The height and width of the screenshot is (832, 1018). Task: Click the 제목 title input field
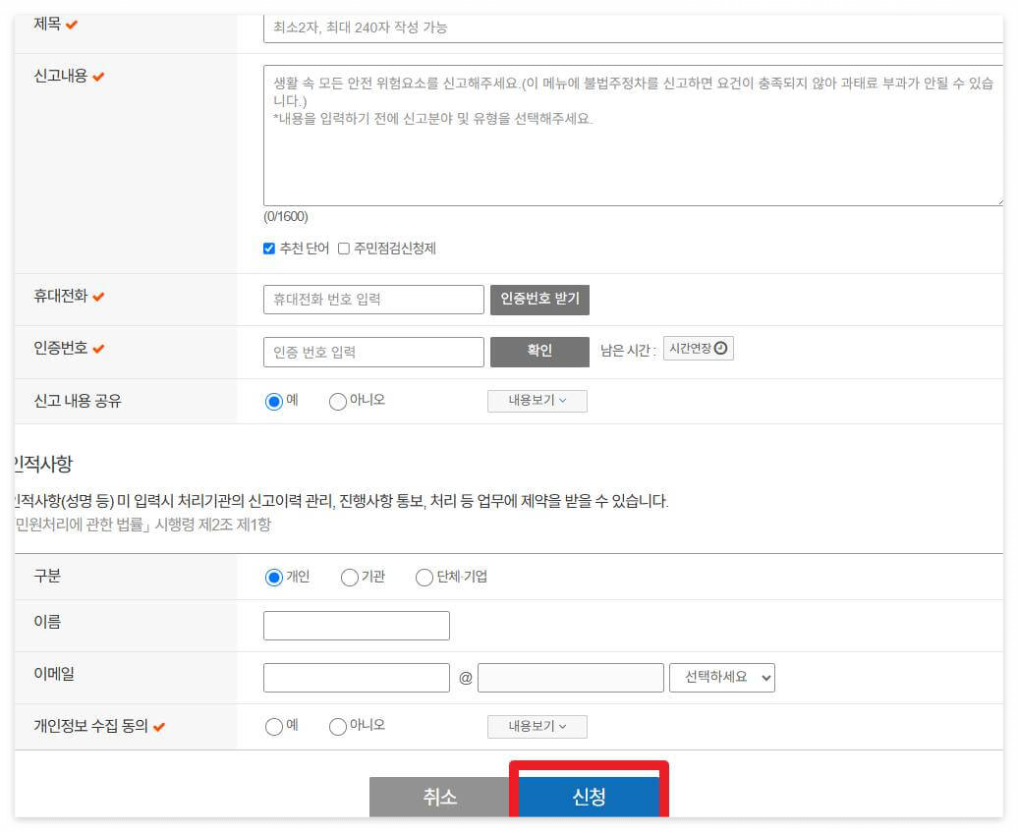(x=633, y=28)
